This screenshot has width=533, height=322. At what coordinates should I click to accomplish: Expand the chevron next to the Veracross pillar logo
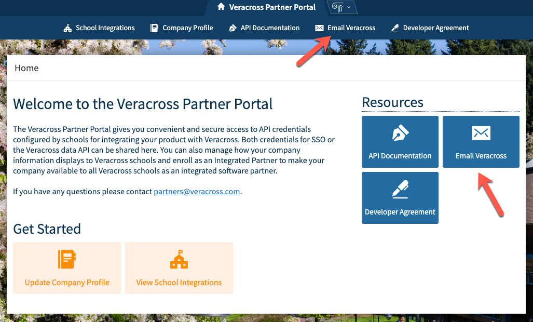pos(348,8)
